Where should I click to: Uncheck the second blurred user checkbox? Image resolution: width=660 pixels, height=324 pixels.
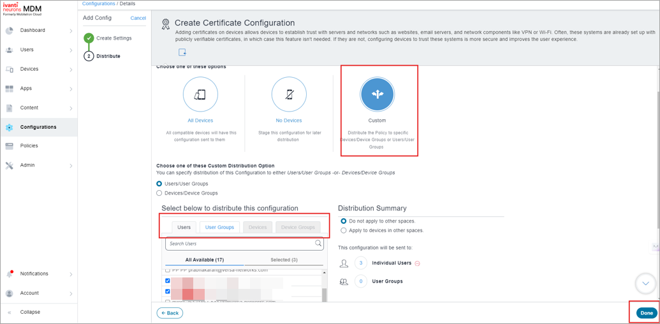(168, 291)
